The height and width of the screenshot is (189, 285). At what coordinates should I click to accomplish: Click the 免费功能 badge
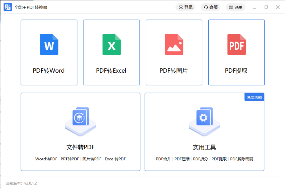pos(254,97)
